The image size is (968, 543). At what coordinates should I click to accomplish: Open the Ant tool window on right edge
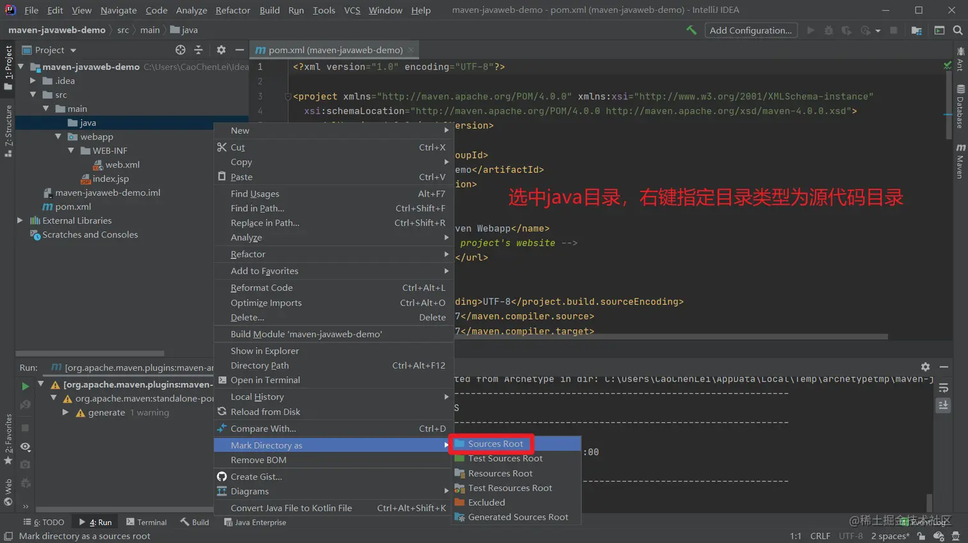[960, 59]
